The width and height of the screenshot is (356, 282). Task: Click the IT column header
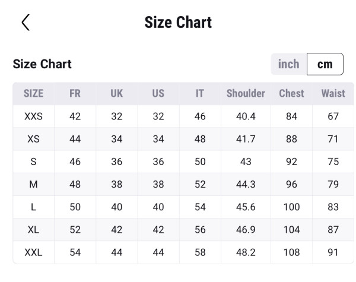tap(200, 93)
